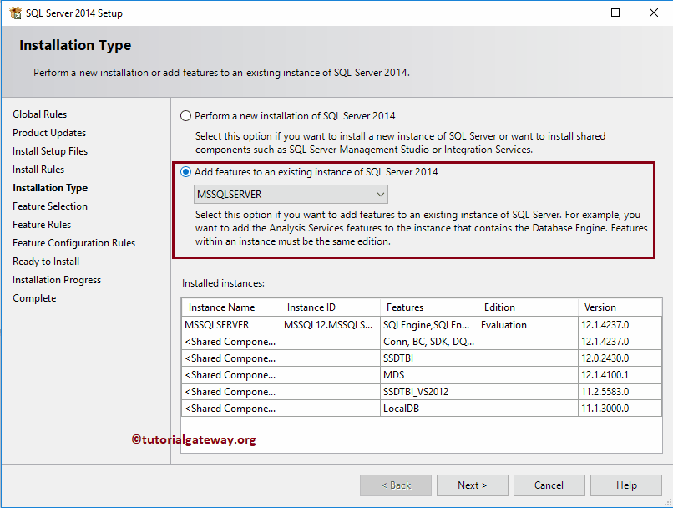The image size is (673, 508).
Task: Select Global Rules in the sidebar
Action: [39, 114]
